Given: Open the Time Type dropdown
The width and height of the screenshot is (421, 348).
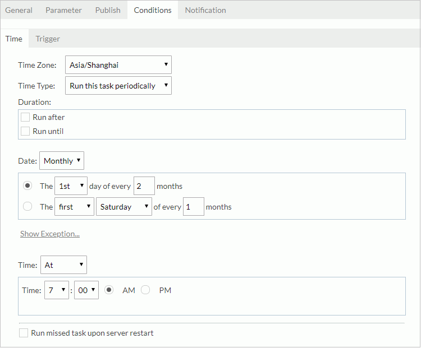Looking at the screenshot, I should 118,86.
